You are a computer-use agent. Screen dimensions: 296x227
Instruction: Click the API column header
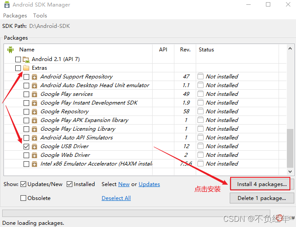click(x=163, y=50)
